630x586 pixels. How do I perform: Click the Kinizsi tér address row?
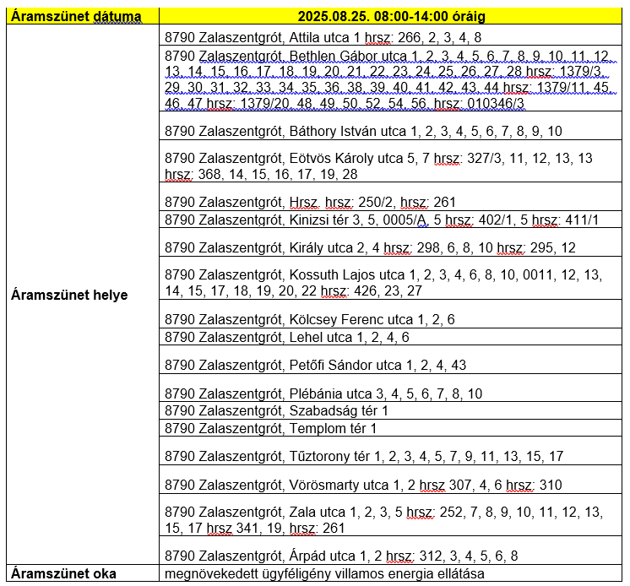[390, 220]
